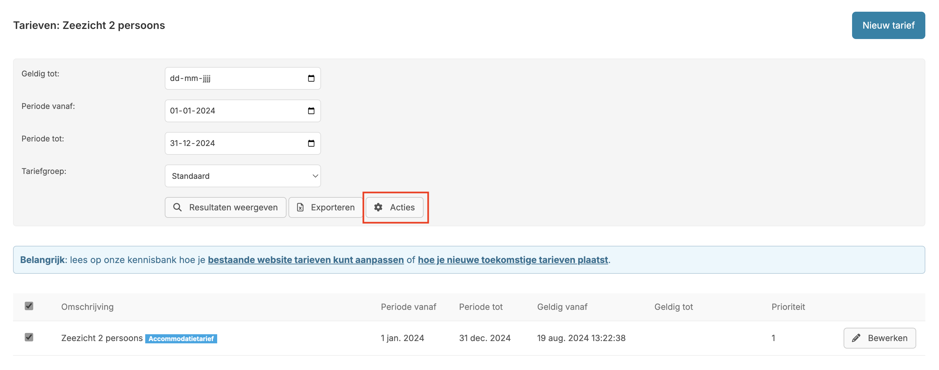
Task: Click the Geldig vanaf column header
Action: 562,307
